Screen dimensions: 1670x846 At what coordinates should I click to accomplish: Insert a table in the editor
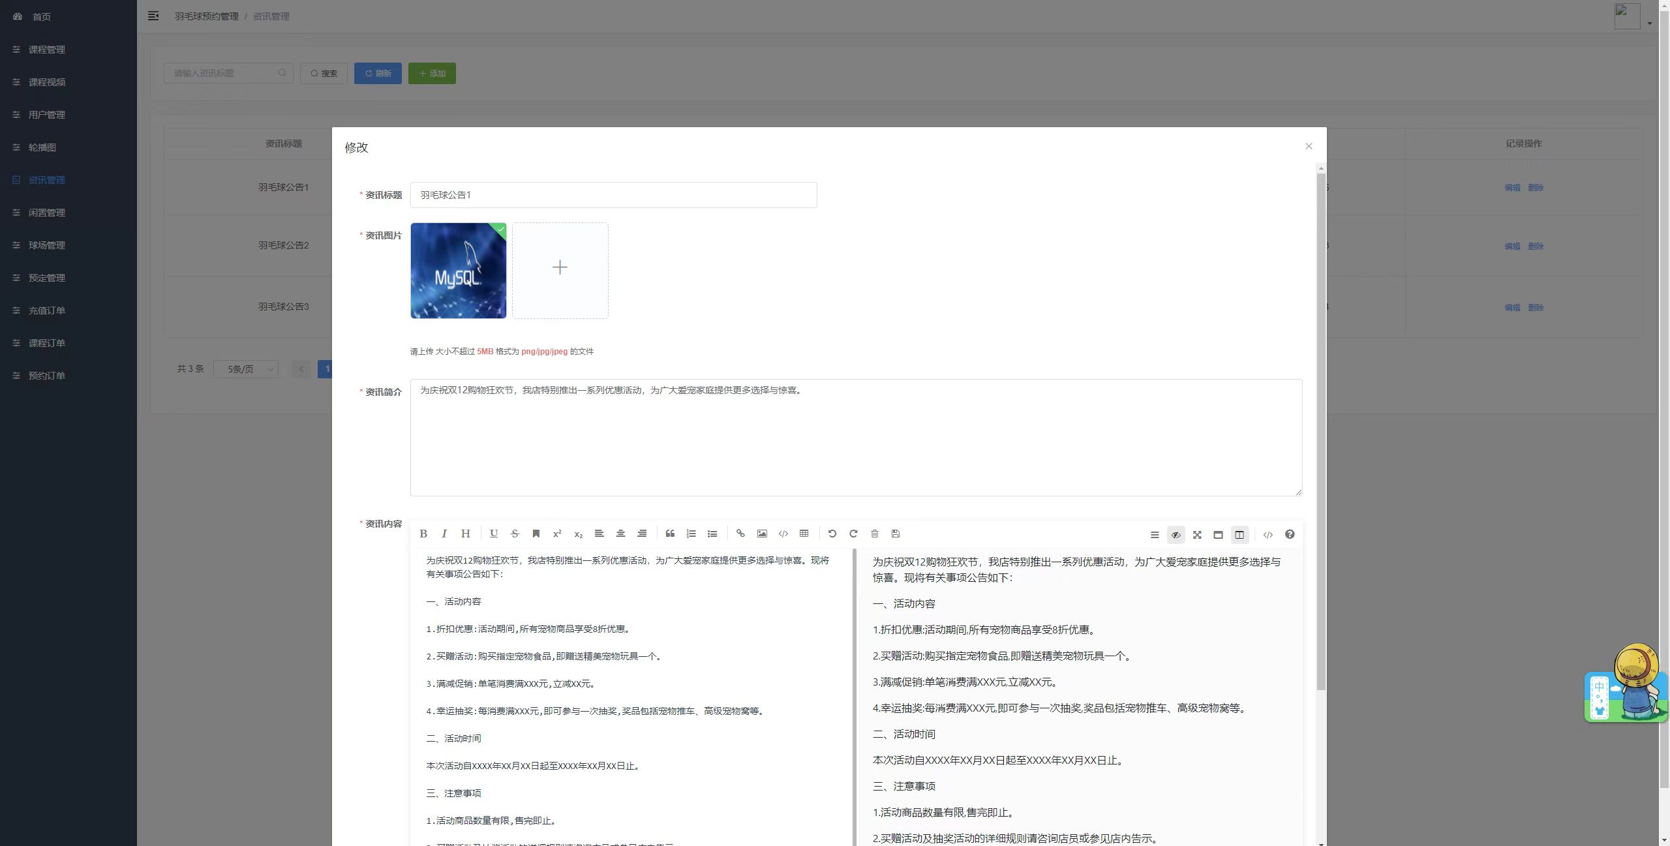pyautogui.click(x=804, y=534)
